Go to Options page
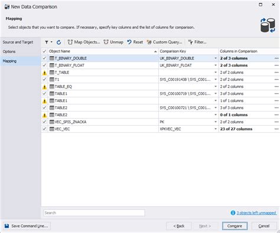Image resolution: width=280 pixels, height=233 pixels. point(21,51)
